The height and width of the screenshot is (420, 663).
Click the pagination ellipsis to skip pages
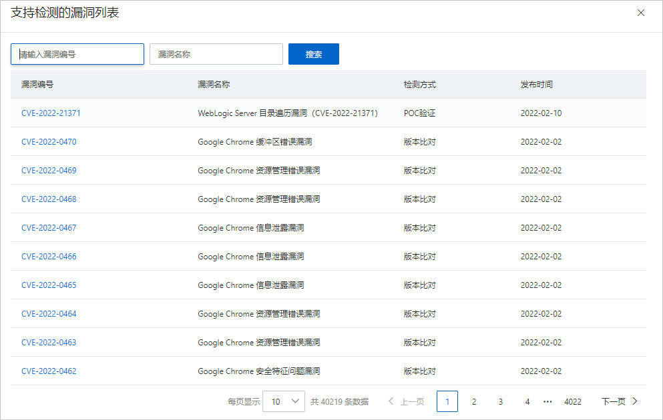547,401
